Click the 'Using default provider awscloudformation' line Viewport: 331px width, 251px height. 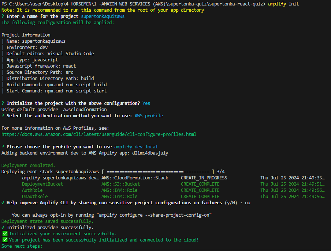tap(54, 110)
